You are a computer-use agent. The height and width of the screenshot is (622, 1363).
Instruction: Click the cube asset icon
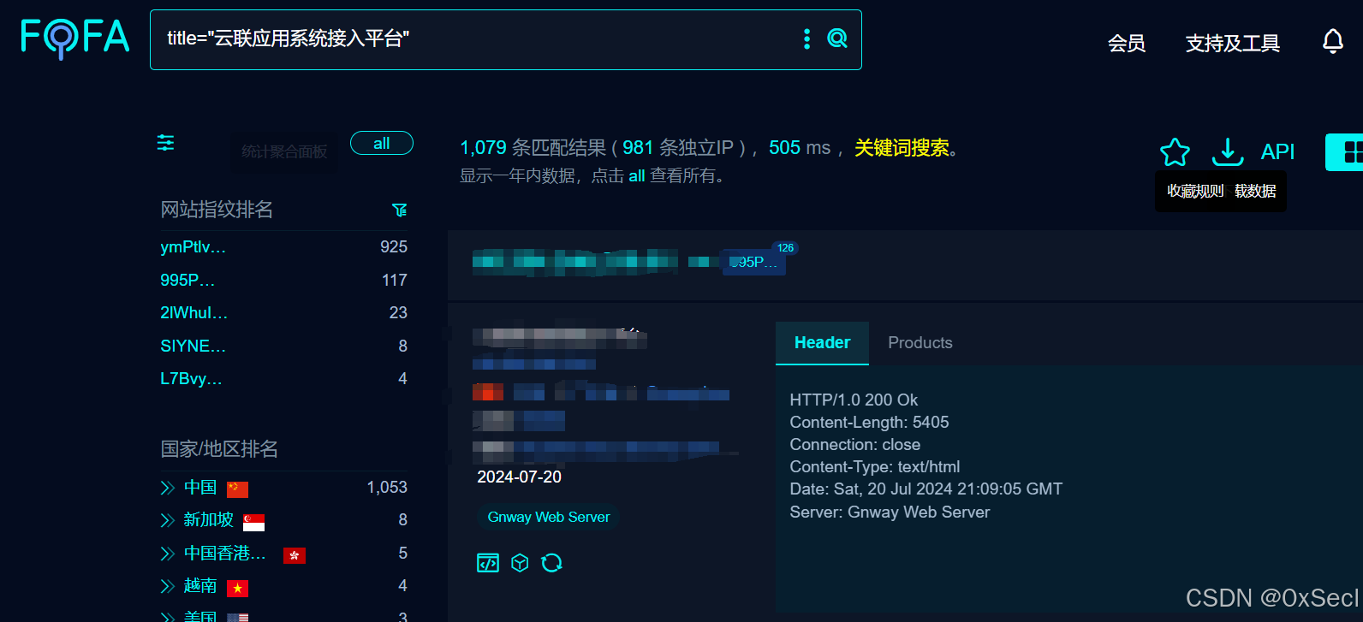pyautogui.click(x=520, y=563)
